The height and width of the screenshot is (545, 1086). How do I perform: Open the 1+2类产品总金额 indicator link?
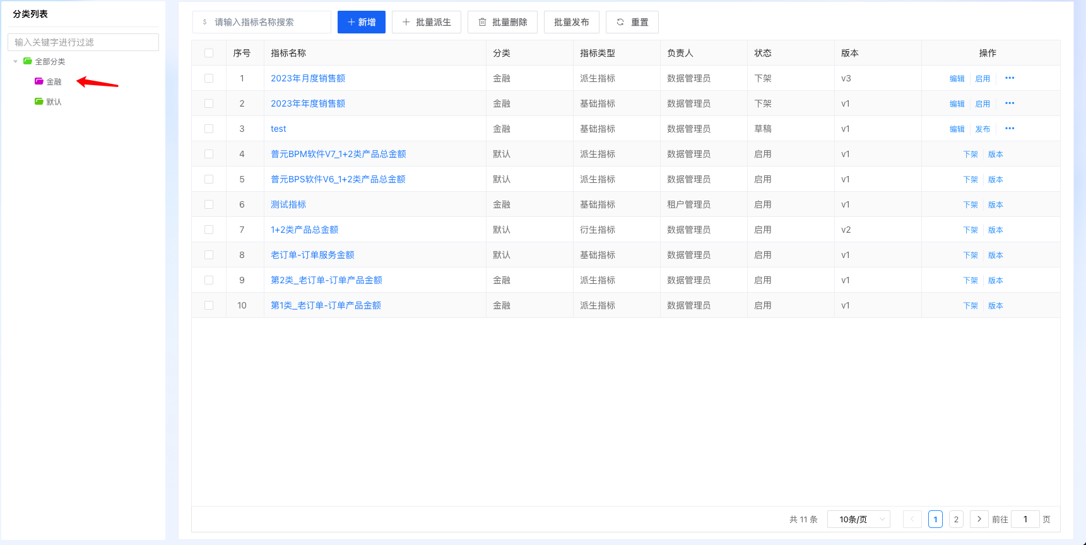point(304,230)
